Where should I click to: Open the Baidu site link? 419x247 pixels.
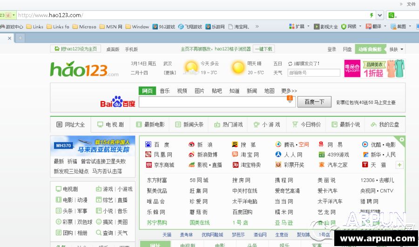[x=157, y=145]
